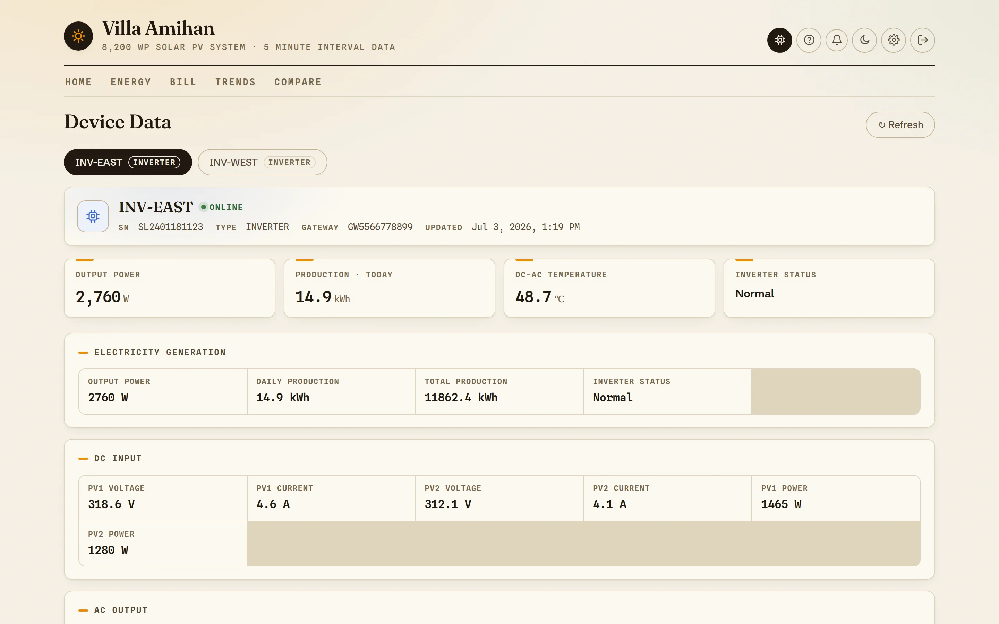Click the logout arrow icon
The height and width of the screenshot is (624, 999).
click(x=923, y=40)
